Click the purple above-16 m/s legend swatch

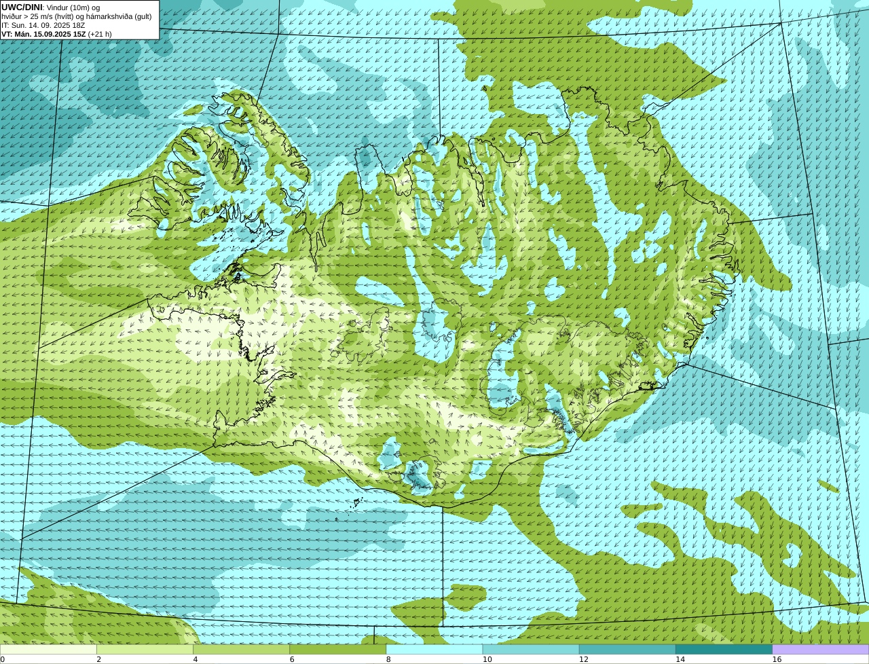821,650
